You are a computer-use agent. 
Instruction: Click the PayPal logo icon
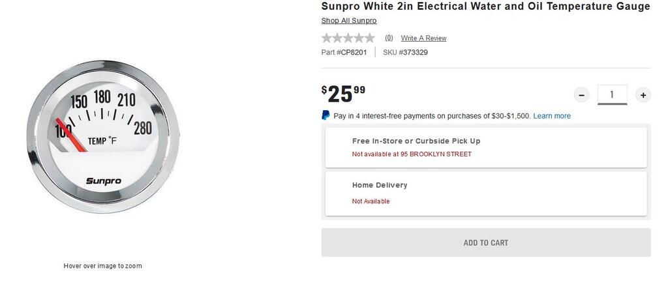[326, 115]
